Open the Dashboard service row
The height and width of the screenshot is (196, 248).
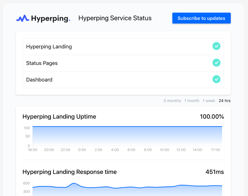coord(39,80)
